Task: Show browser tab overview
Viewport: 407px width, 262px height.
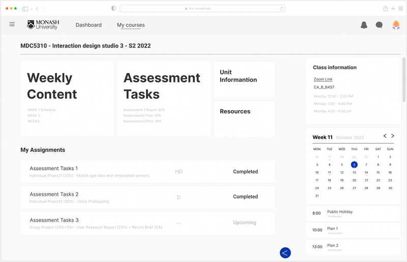Action: (x=401, y=9)
